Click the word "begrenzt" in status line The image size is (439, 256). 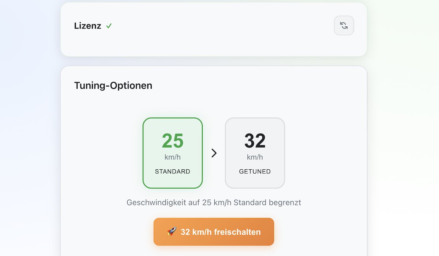pyautogui.click(x=285, y=203)
